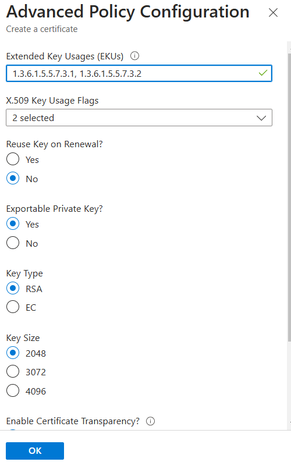Click the info icon next to Enable Certificate Transparency
This screenshot has width=291, height=462.
pos(150,421)
